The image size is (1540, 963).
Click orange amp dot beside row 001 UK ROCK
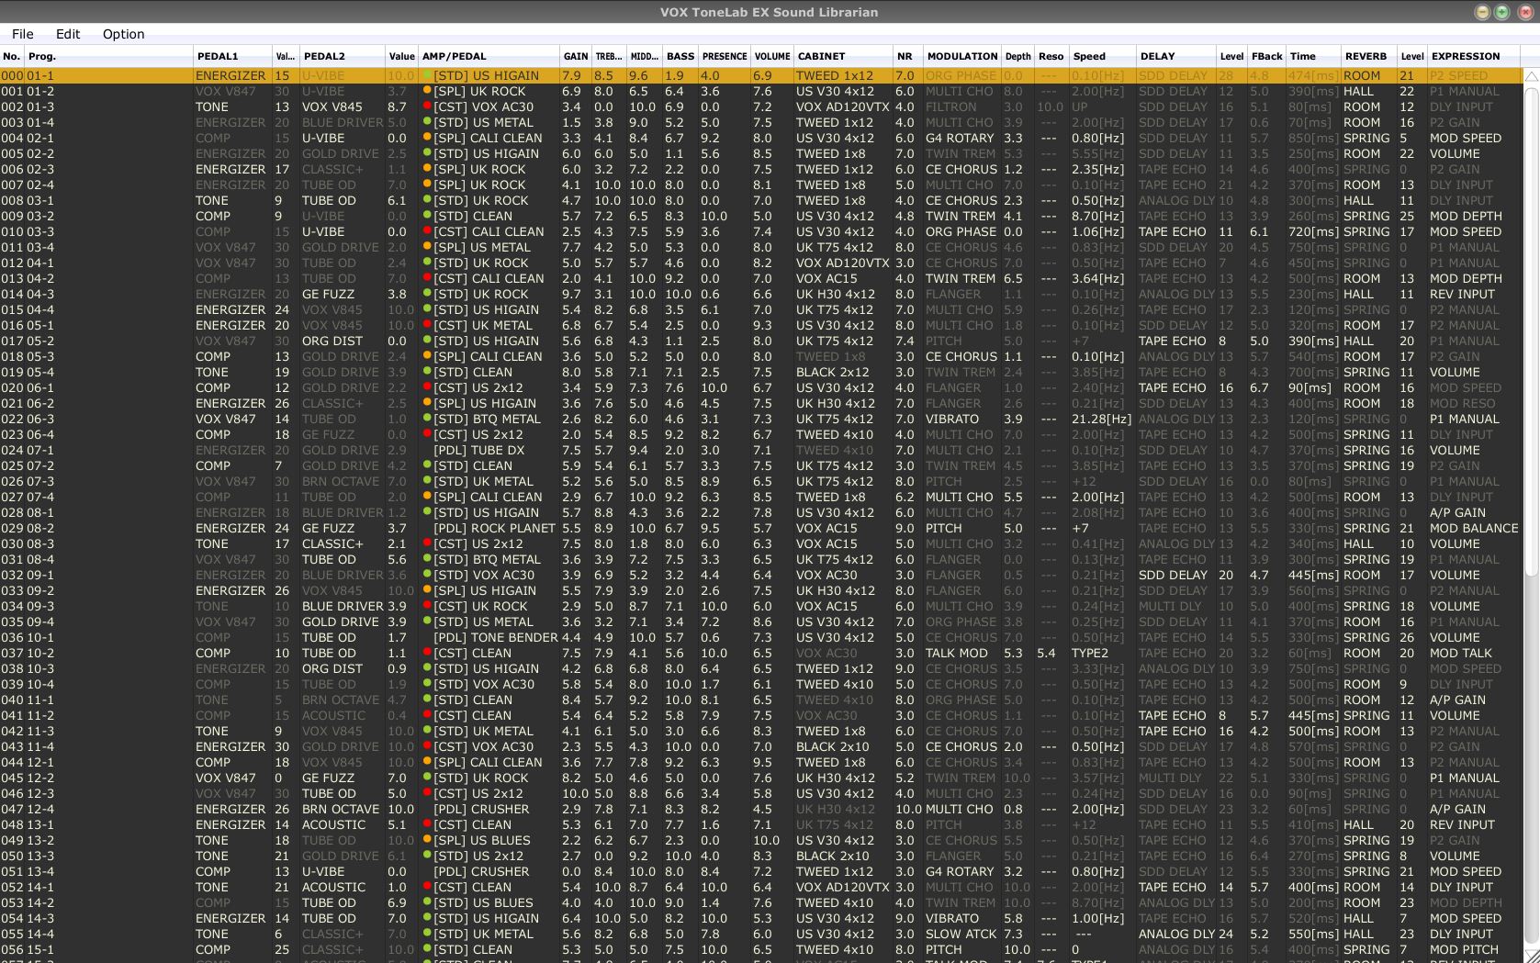click(x=427, y=91)
